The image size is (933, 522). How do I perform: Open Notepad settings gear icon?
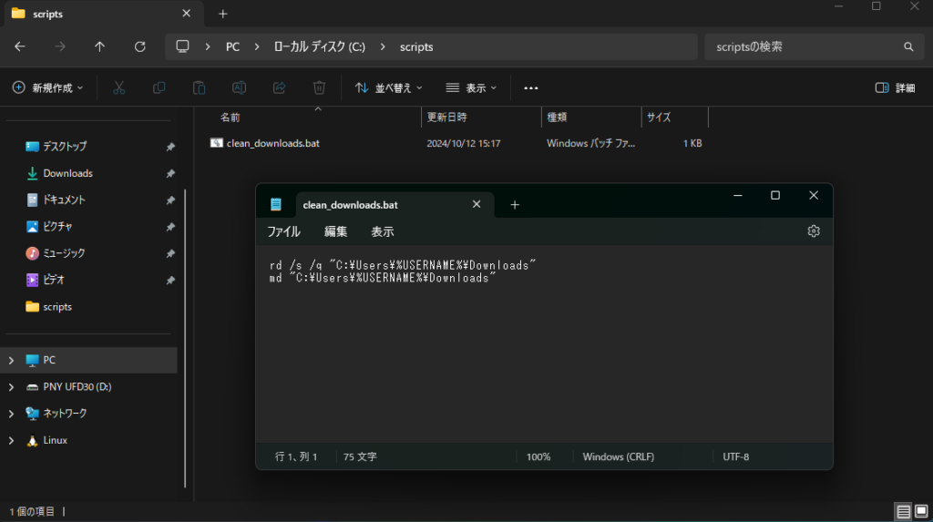point(814,231)
